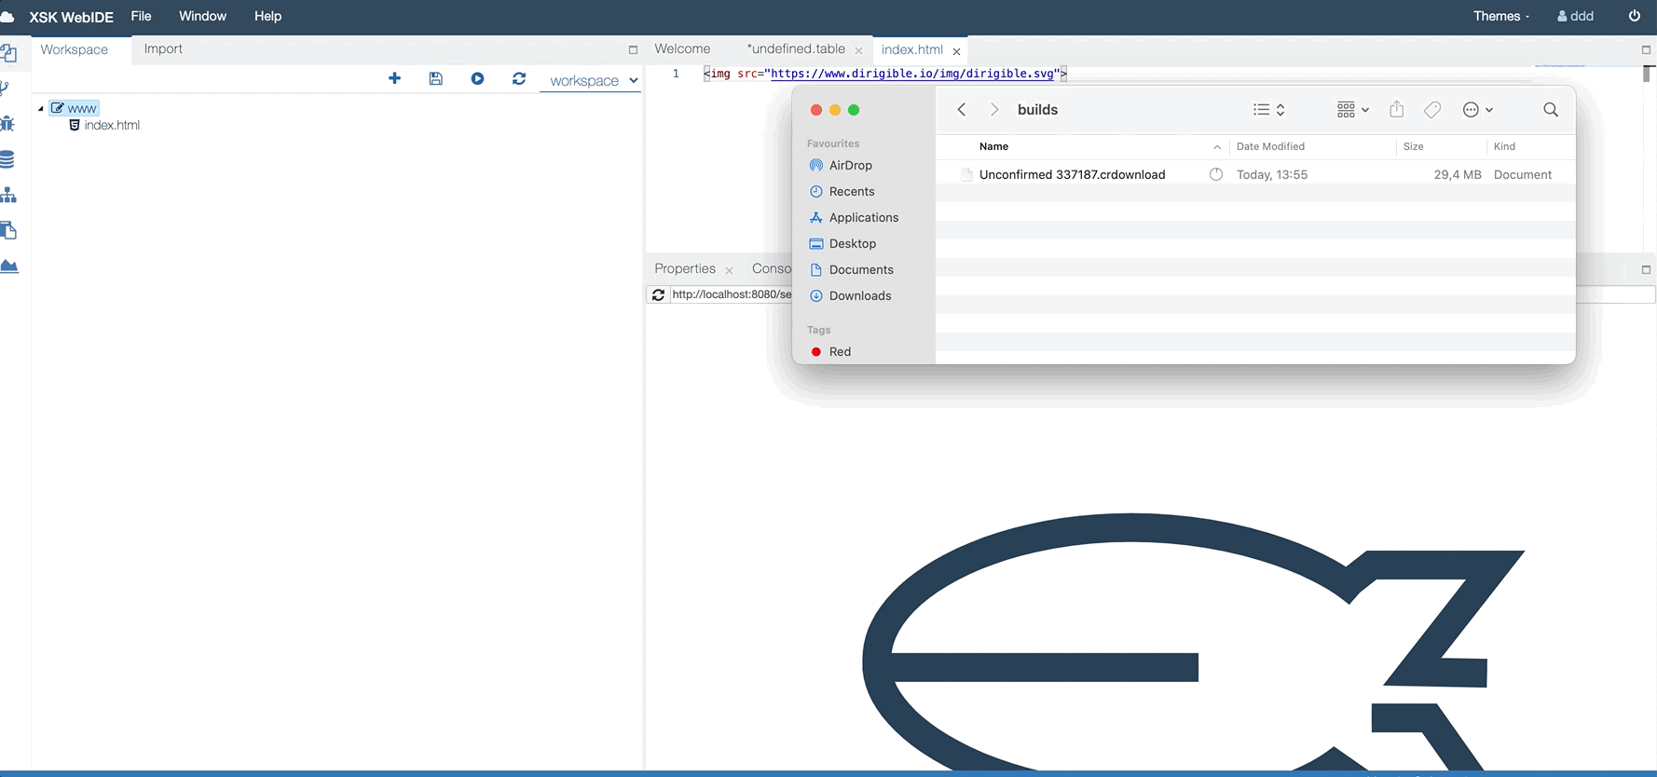Open Finder more actions ellipsis dropdown

[1478, 110]
